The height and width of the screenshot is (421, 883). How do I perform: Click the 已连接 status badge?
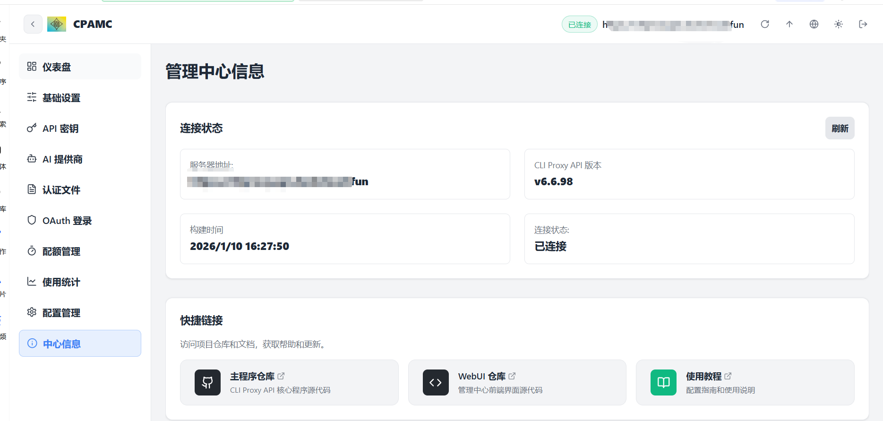[580, 25]
